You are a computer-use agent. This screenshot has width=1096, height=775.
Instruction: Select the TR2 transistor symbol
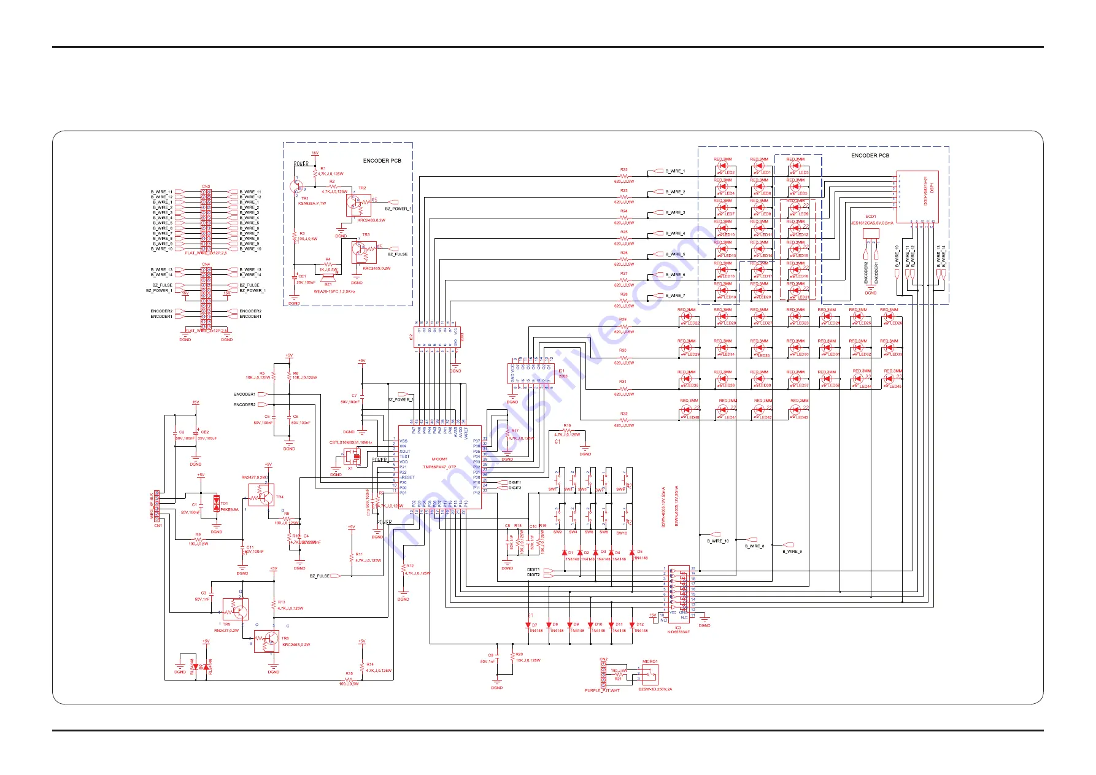coord(358,206)
